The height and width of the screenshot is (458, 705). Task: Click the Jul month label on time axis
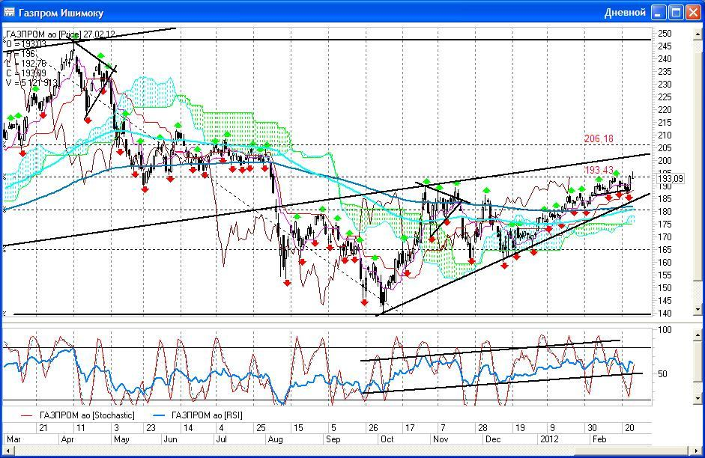[x=221, y=439]
